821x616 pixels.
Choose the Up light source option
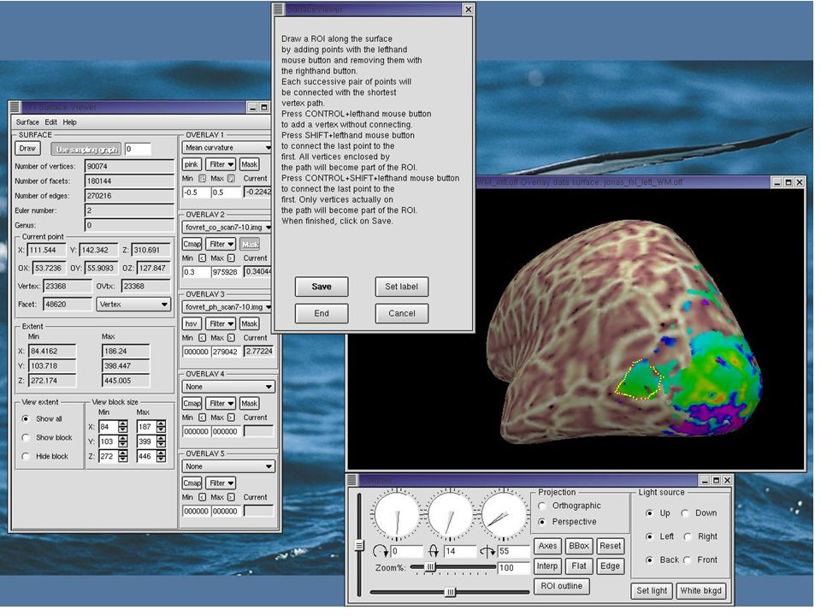649,513
